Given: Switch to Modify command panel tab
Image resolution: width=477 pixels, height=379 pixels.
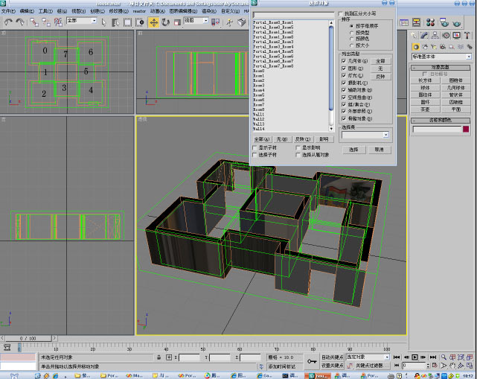Looking at the screenshot, I should (424, 36).
